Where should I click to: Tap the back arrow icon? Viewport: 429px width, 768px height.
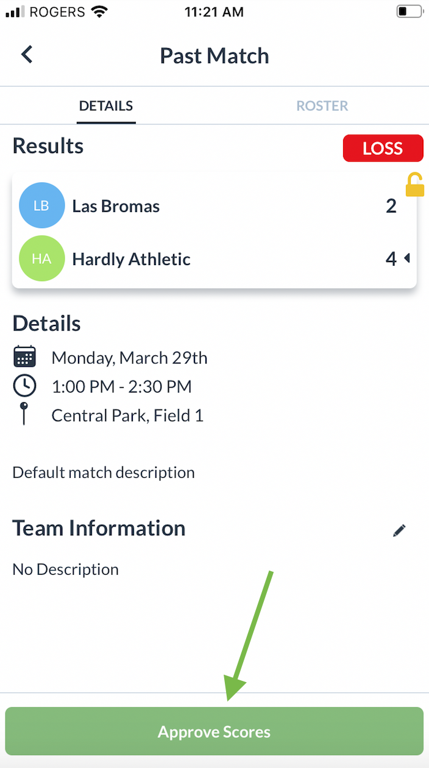pyautogui.click(x=26, y=55)
